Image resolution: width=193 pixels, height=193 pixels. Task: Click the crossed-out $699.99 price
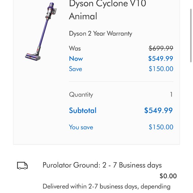pyautogui.click(x=161, y=48)
